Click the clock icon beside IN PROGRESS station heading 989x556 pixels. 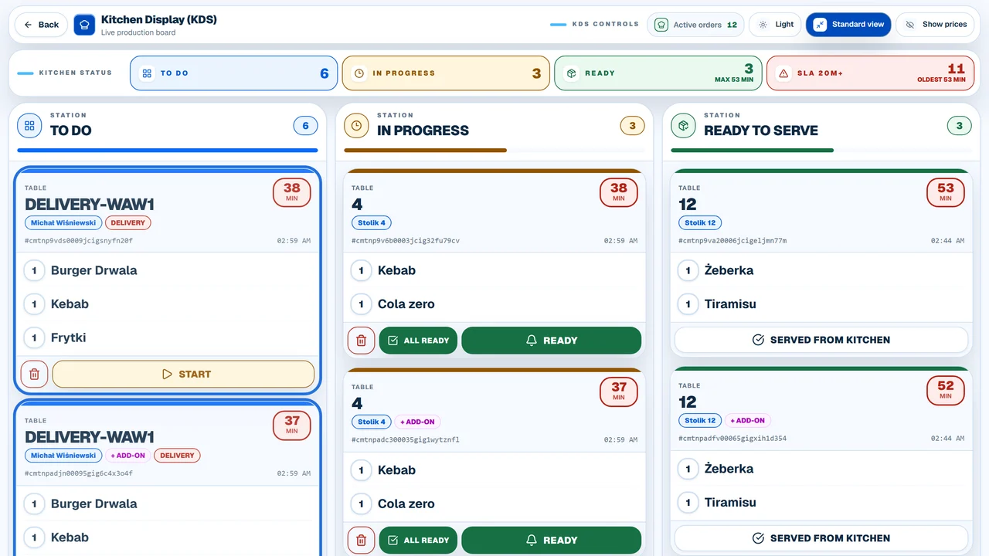[356, 124]
